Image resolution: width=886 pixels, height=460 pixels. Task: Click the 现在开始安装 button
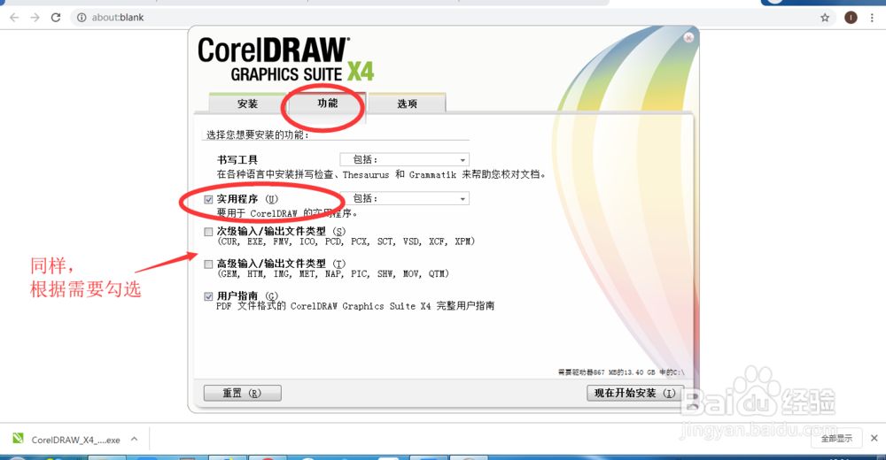click(635, 393)
